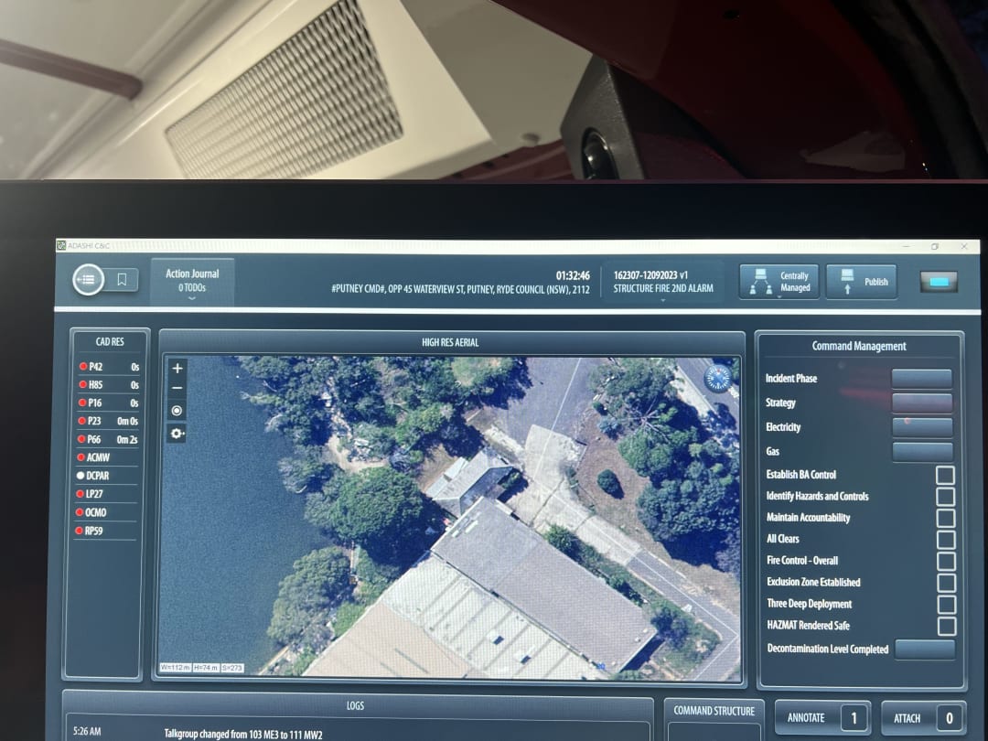Select the HIGH RES AERIAL header
988x741 pixels.
450,342
